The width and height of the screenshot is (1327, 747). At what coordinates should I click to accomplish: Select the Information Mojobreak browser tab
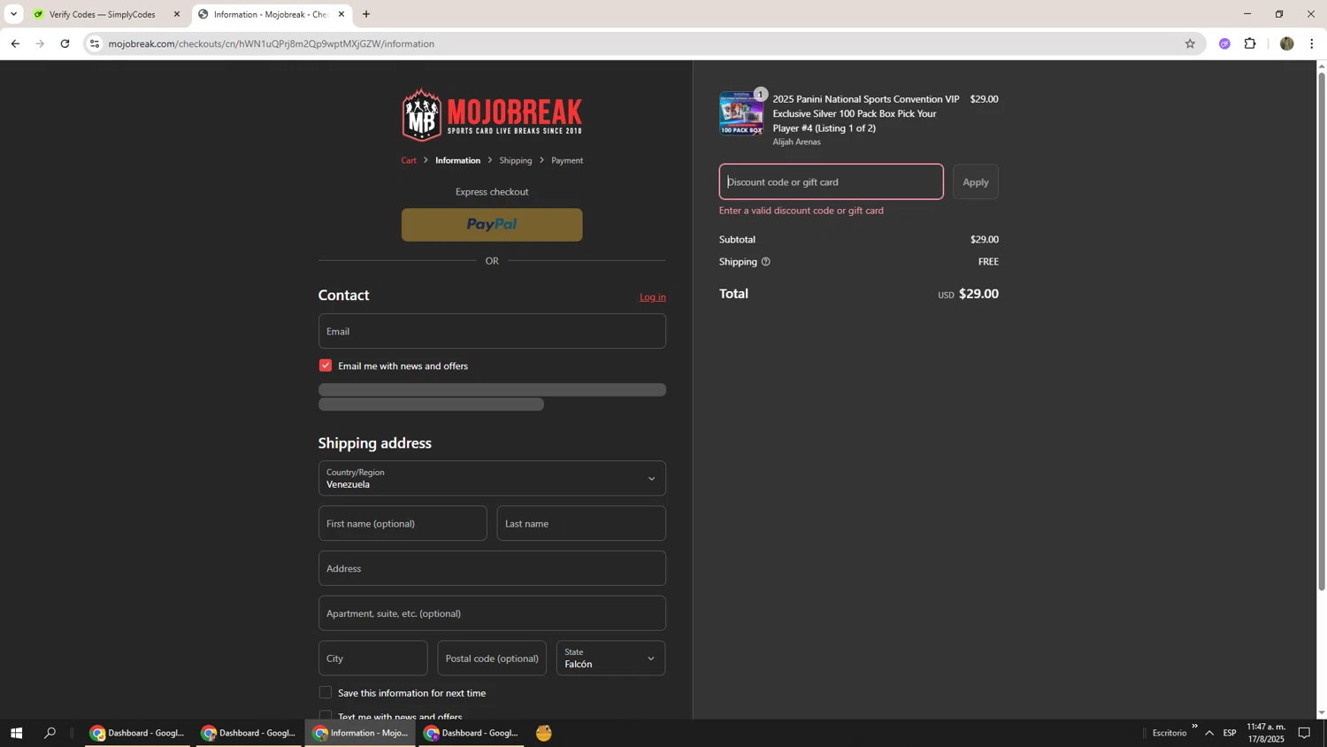(x=271, y=14)
